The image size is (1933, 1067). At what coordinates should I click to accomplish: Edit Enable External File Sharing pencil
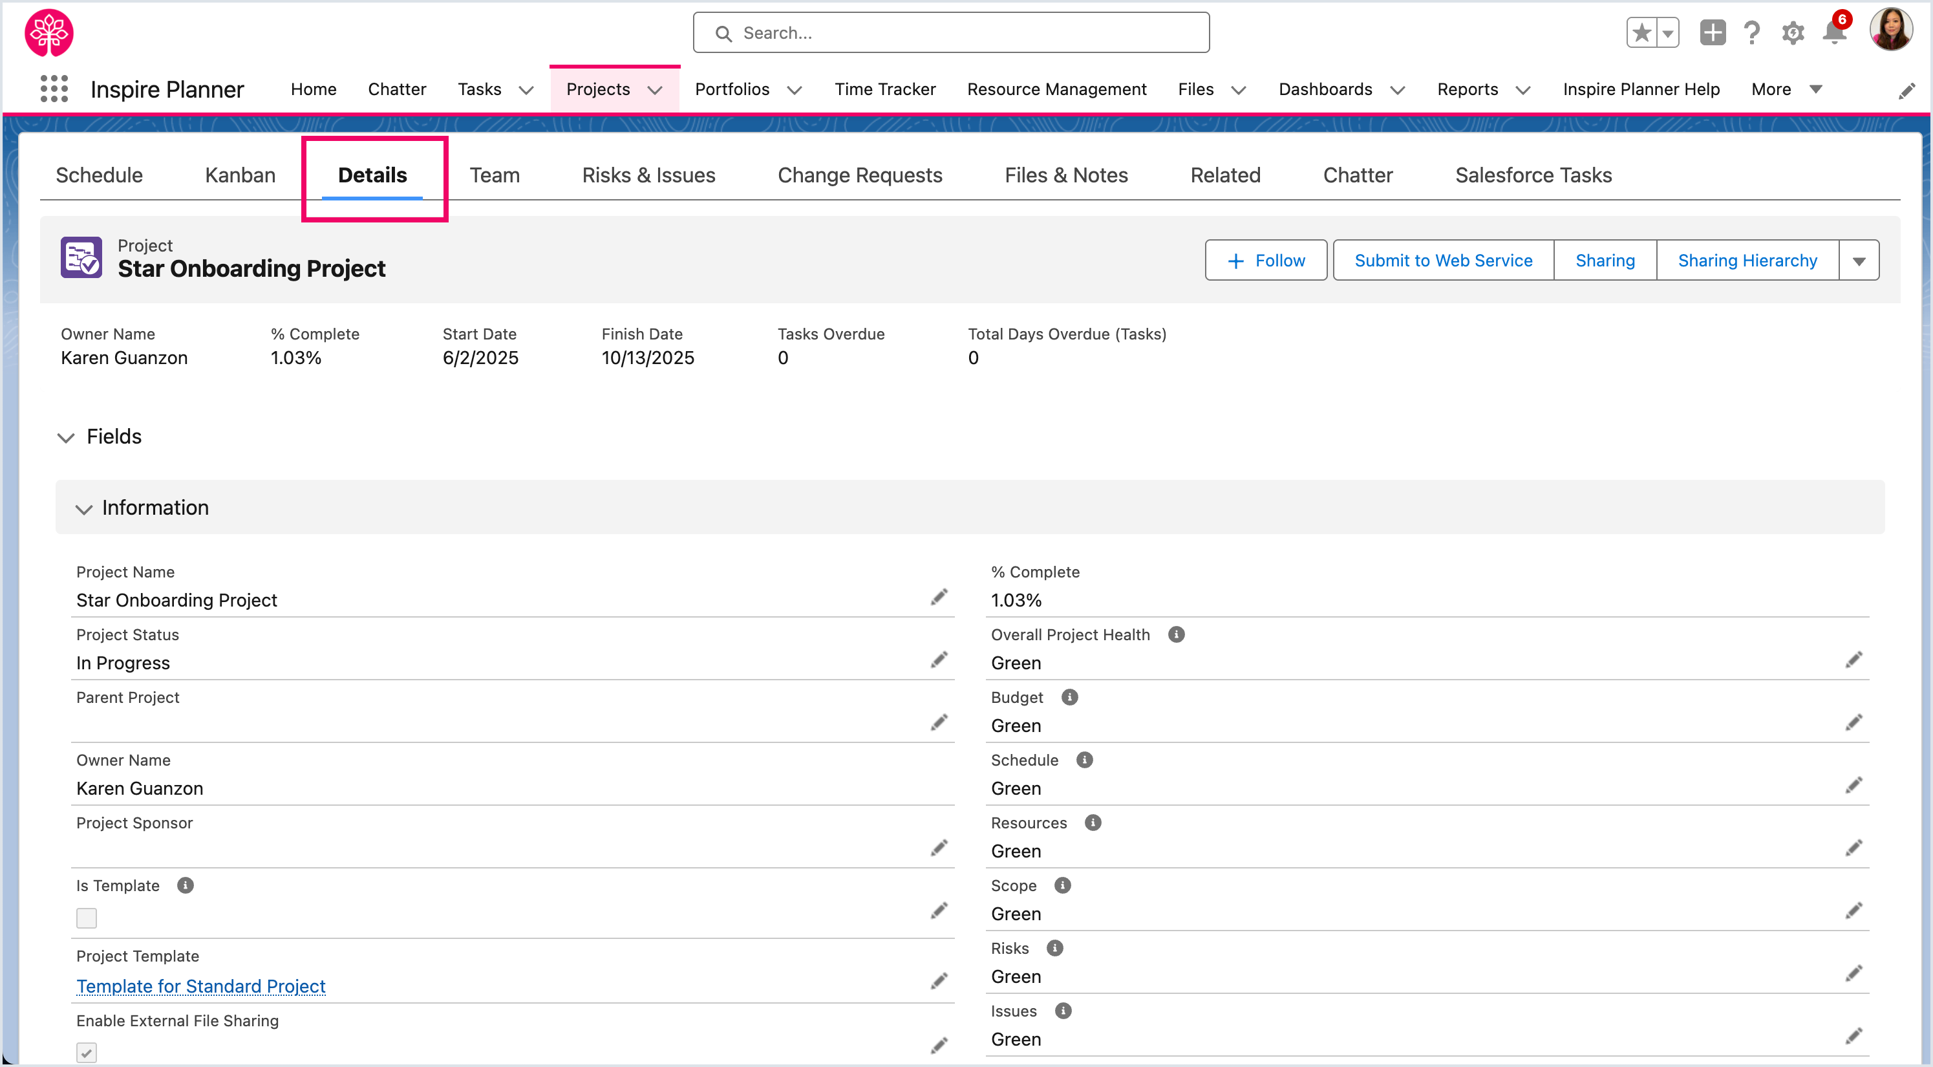[939, 1046]
